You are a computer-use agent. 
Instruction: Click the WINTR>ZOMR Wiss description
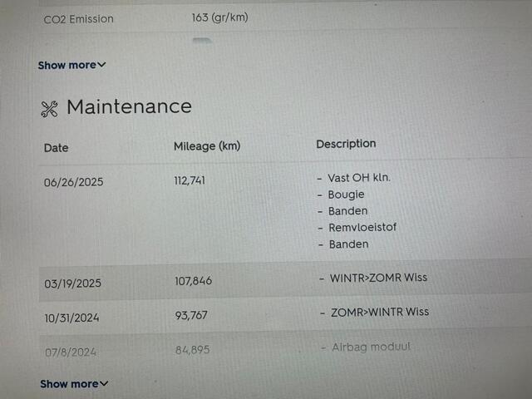[379, 277]
